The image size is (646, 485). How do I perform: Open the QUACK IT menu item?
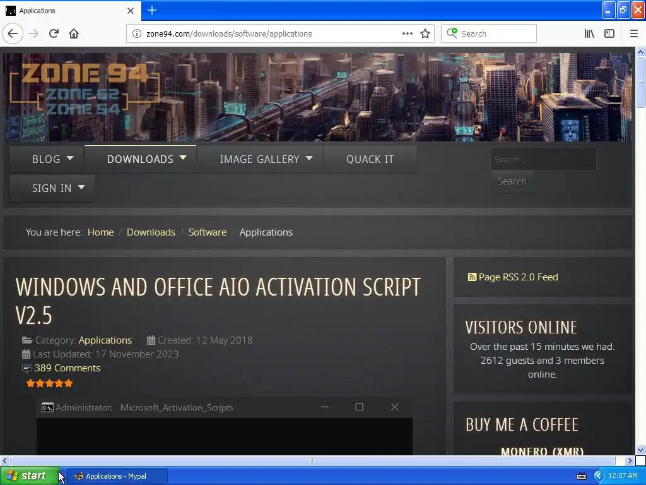(370, 159)
